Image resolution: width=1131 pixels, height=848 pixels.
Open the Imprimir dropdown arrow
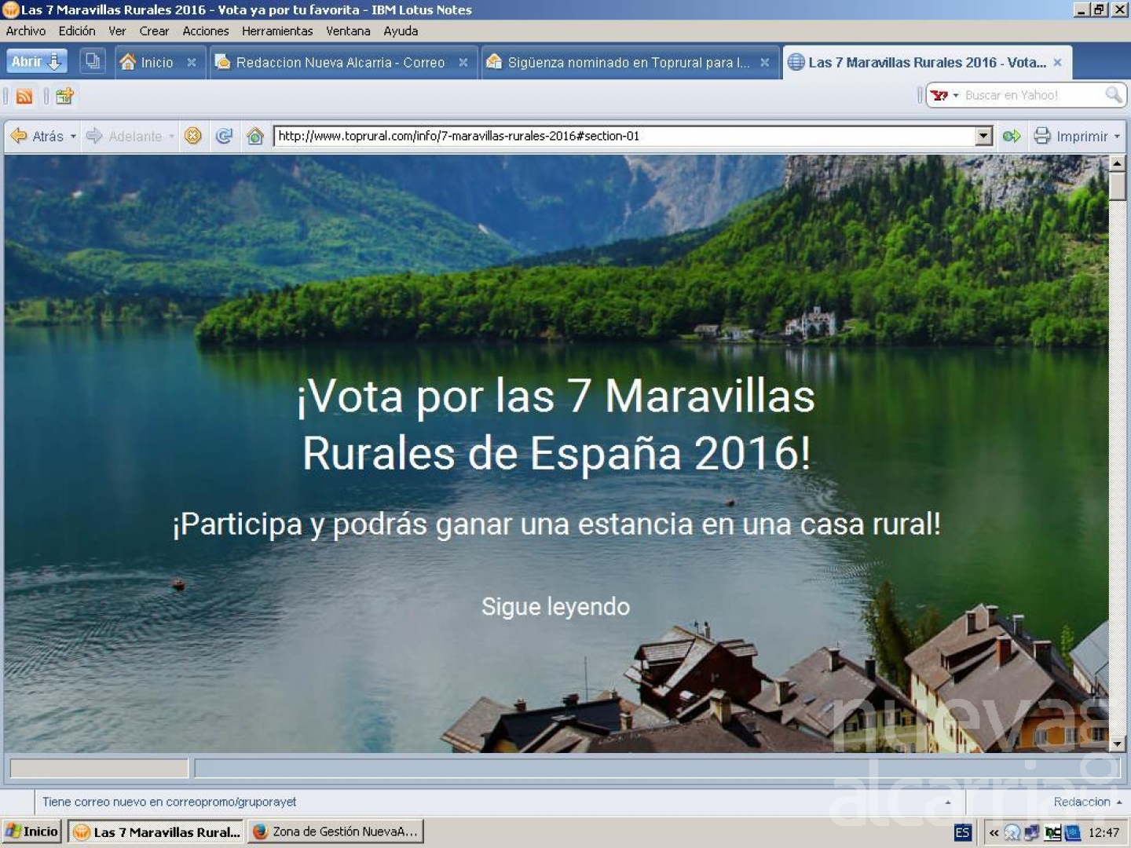tap(1117, 137)
